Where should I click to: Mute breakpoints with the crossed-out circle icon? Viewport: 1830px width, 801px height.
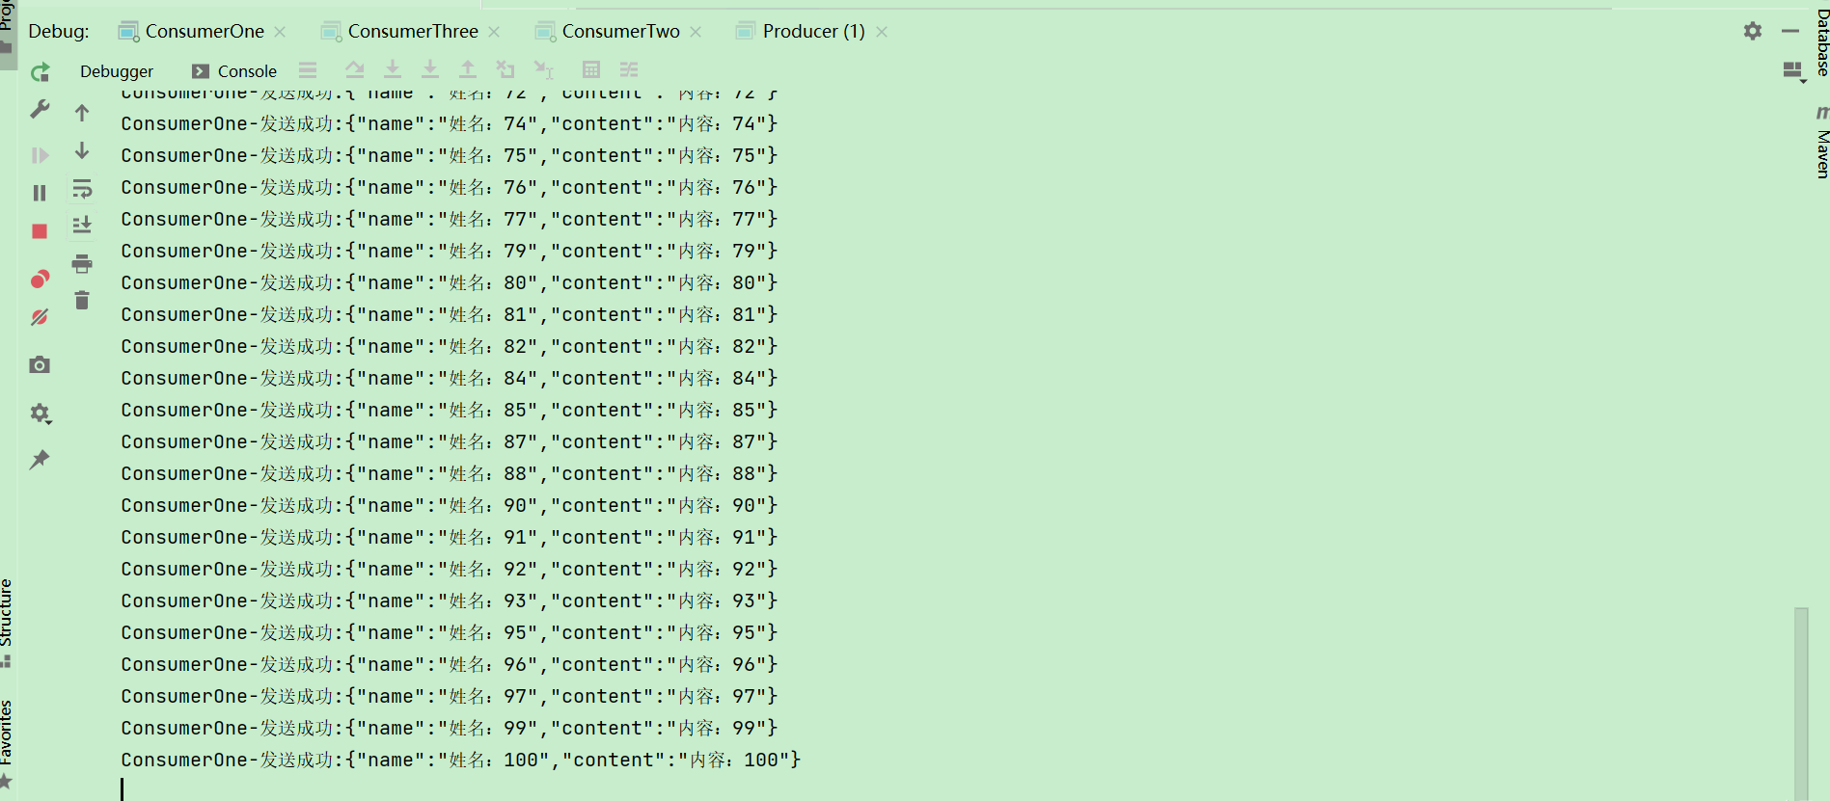click(x=40, y=317)
